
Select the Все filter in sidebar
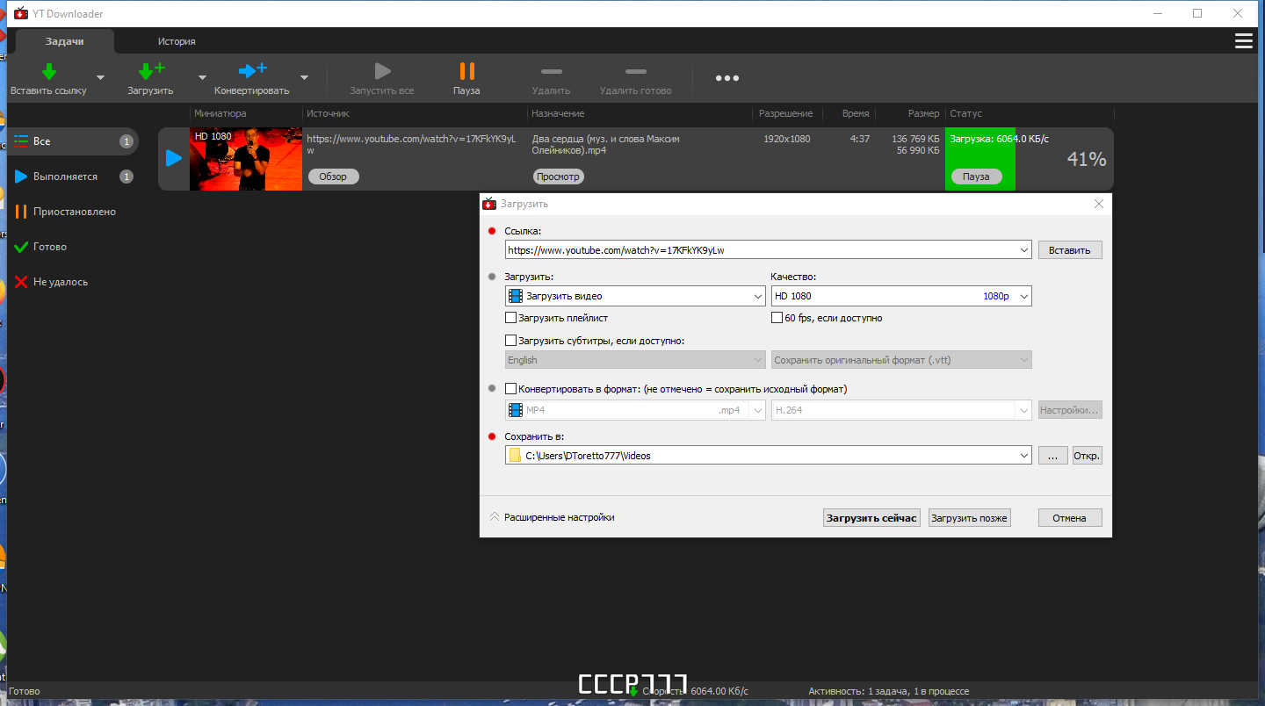click(x=73, y=141)
